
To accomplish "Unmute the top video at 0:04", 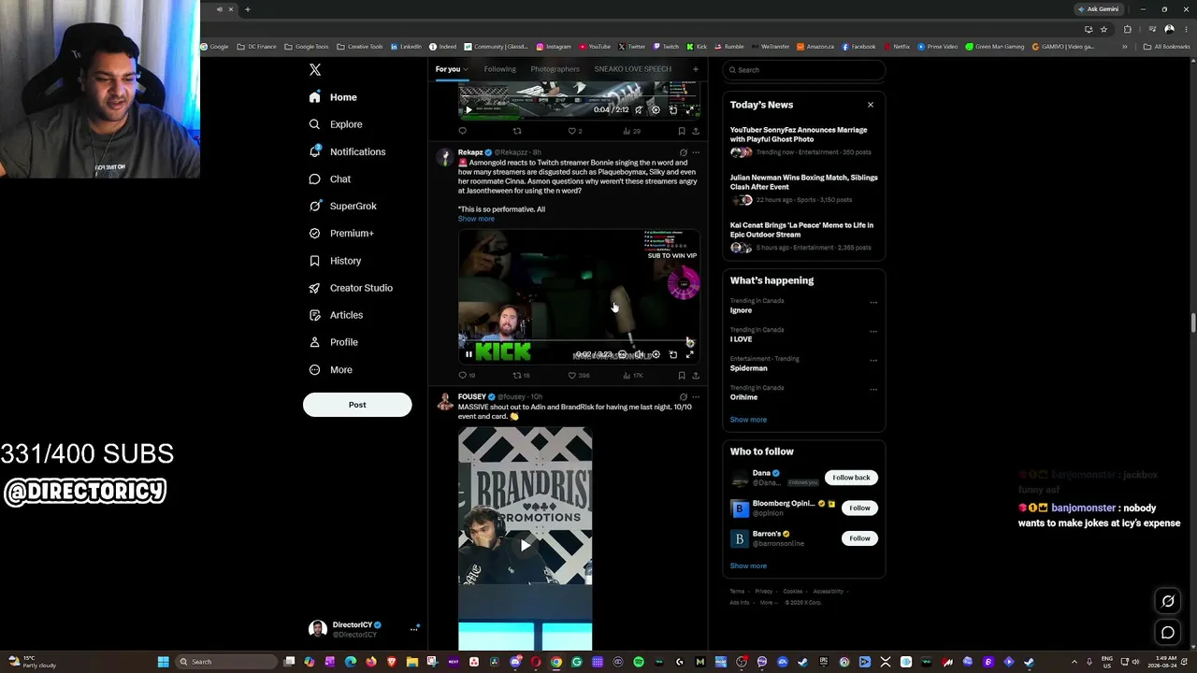I will pos(639,109).
